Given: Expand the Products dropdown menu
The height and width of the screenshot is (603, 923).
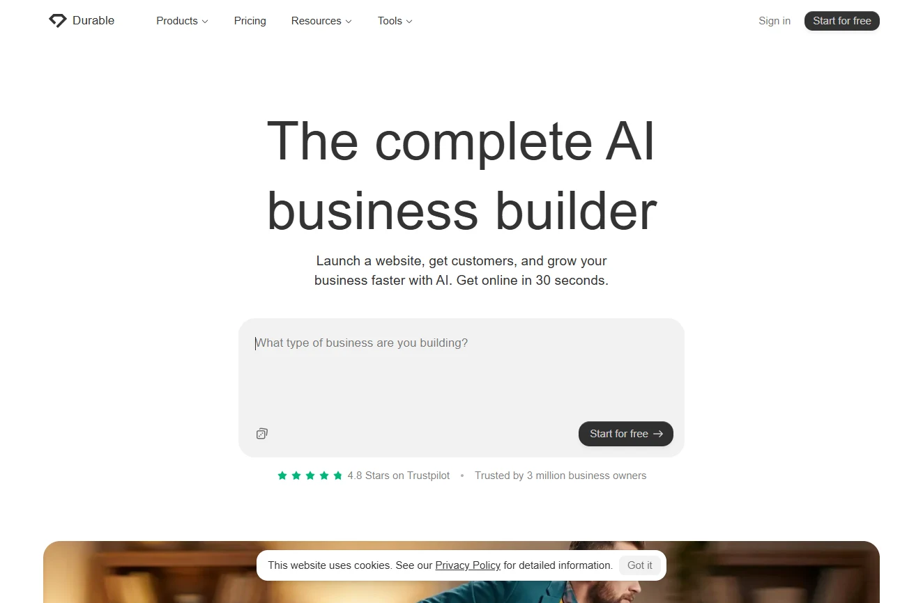Looking at the screenshot, I should 182,21.
